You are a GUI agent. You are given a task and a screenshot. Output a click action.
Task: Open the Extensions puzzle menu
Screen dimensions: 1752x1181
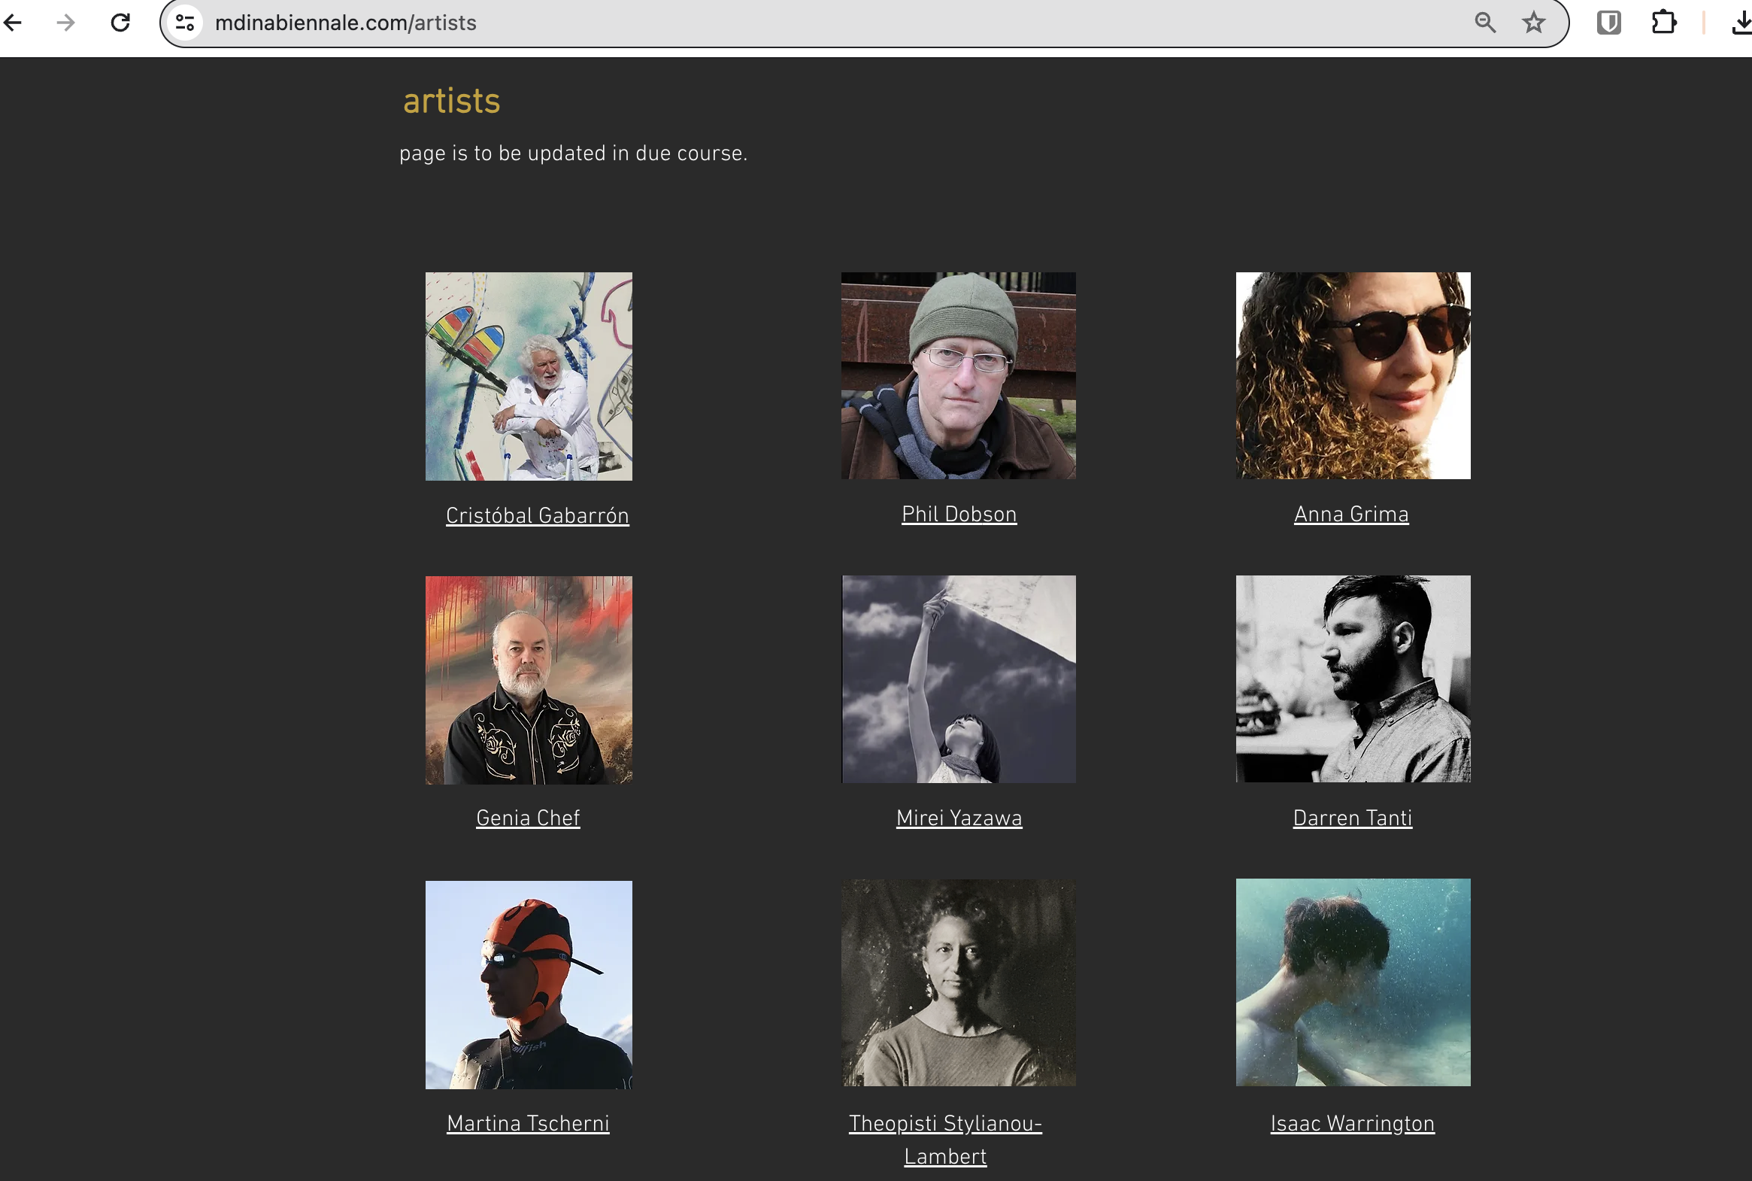tap(1664, 23)
